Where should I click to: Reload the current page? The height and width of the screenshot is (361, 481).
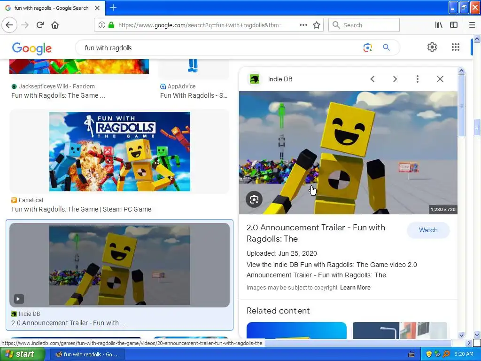click(40, 25)
